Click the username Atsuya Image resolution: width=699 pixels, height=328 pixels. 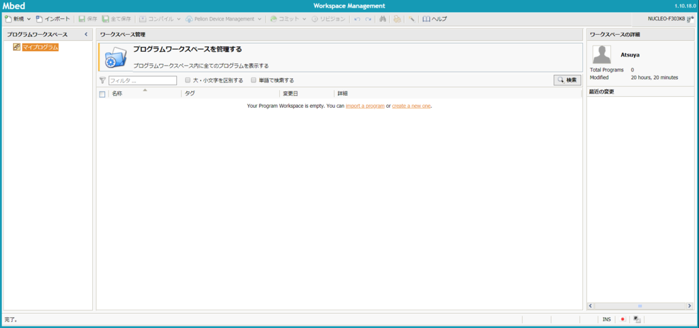click(630, 55)
